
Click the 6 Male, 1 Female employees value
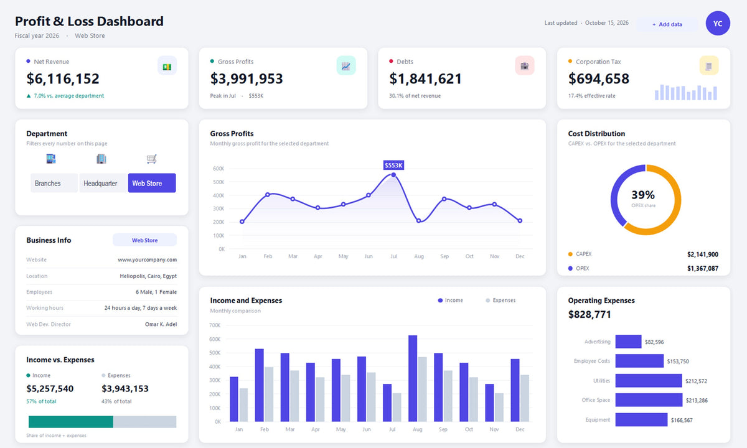(x=156, y=292)
